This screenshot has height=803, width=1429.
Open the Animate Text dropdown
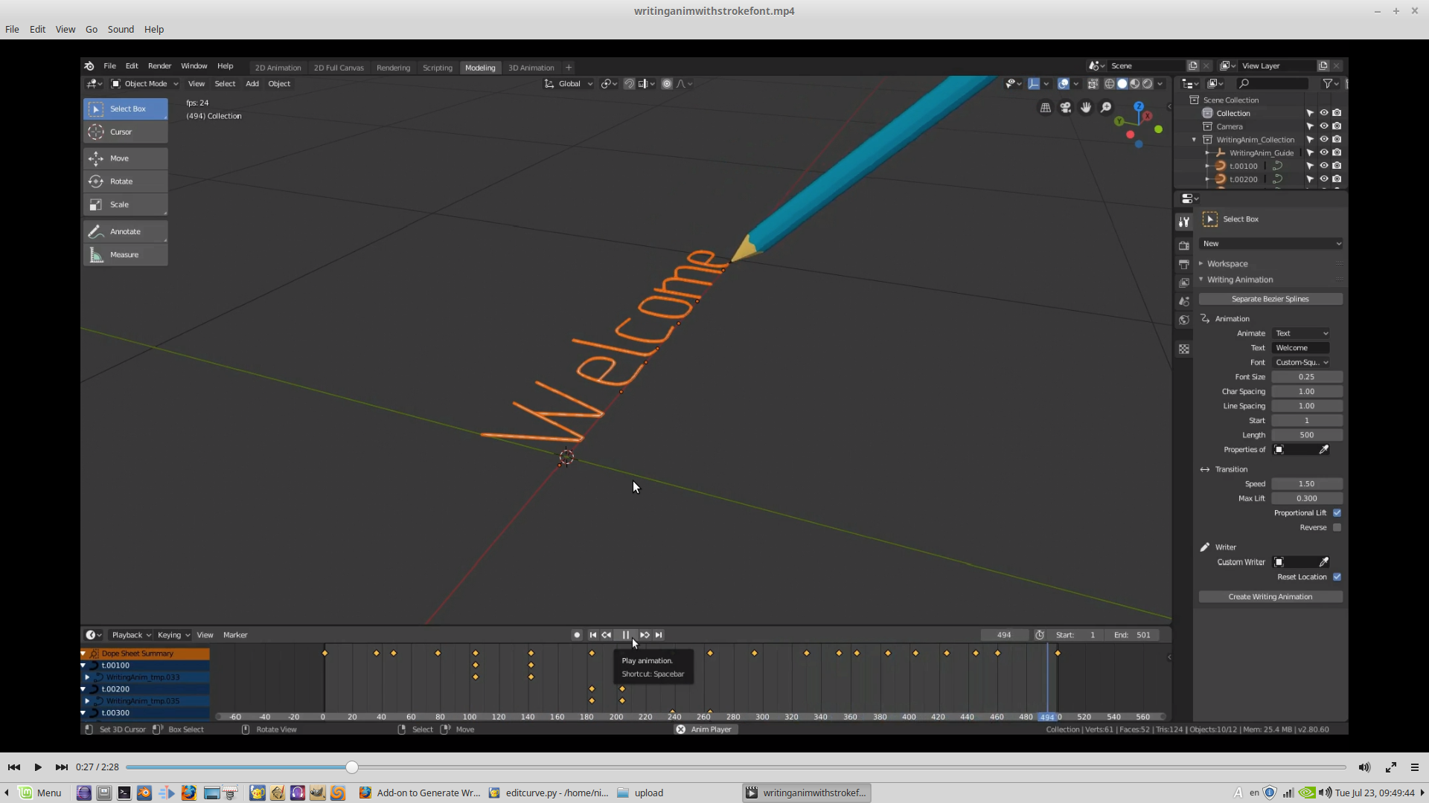(x=1301, y=333)
